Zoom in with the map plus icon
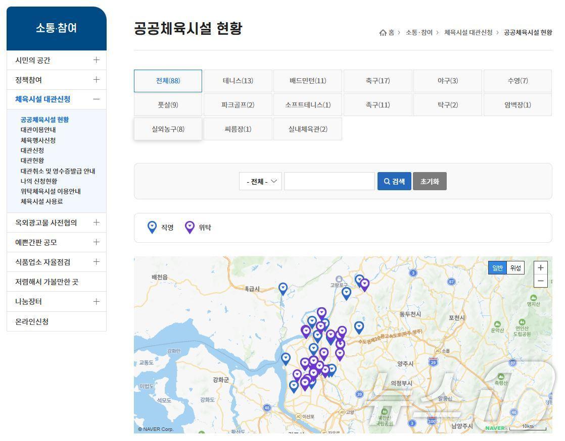 pos(540,267)
